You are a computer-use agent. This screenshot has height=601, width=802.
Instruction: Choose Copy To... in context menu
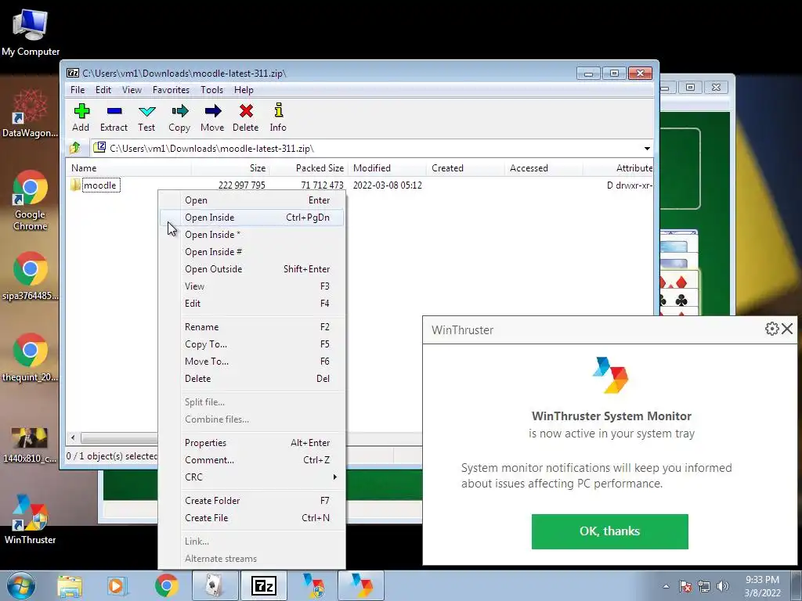pyautogui.click(x=251, y=344)
